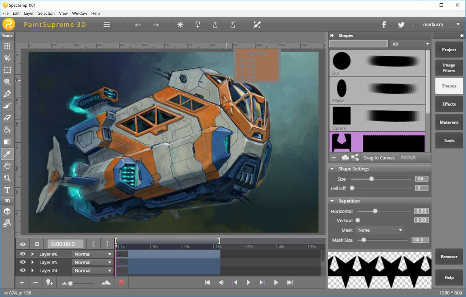This screenshot has width=466, height=297.
Task: Click the Undo arrow in toolbar
Action: (138, 25)
